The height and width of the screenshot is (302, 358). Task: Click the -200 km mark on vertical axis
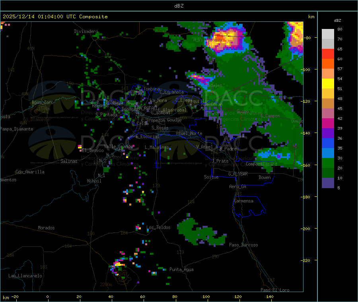coord(305,229)
